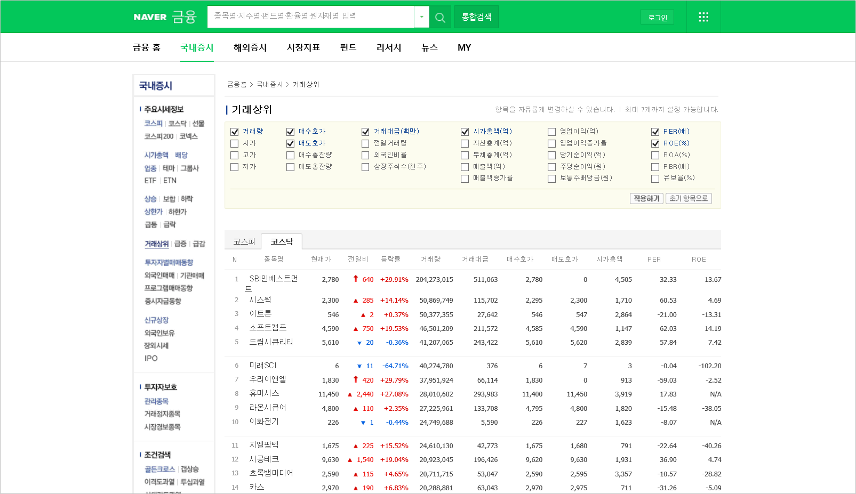Open sidebar IPO link
The width and height of the screenshot is (856, 494).
[151, 359]
